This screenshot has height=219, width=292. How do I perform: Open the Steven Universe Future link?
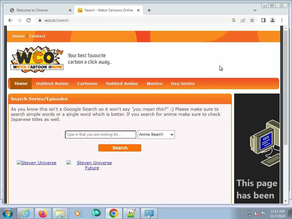point(94,165)
